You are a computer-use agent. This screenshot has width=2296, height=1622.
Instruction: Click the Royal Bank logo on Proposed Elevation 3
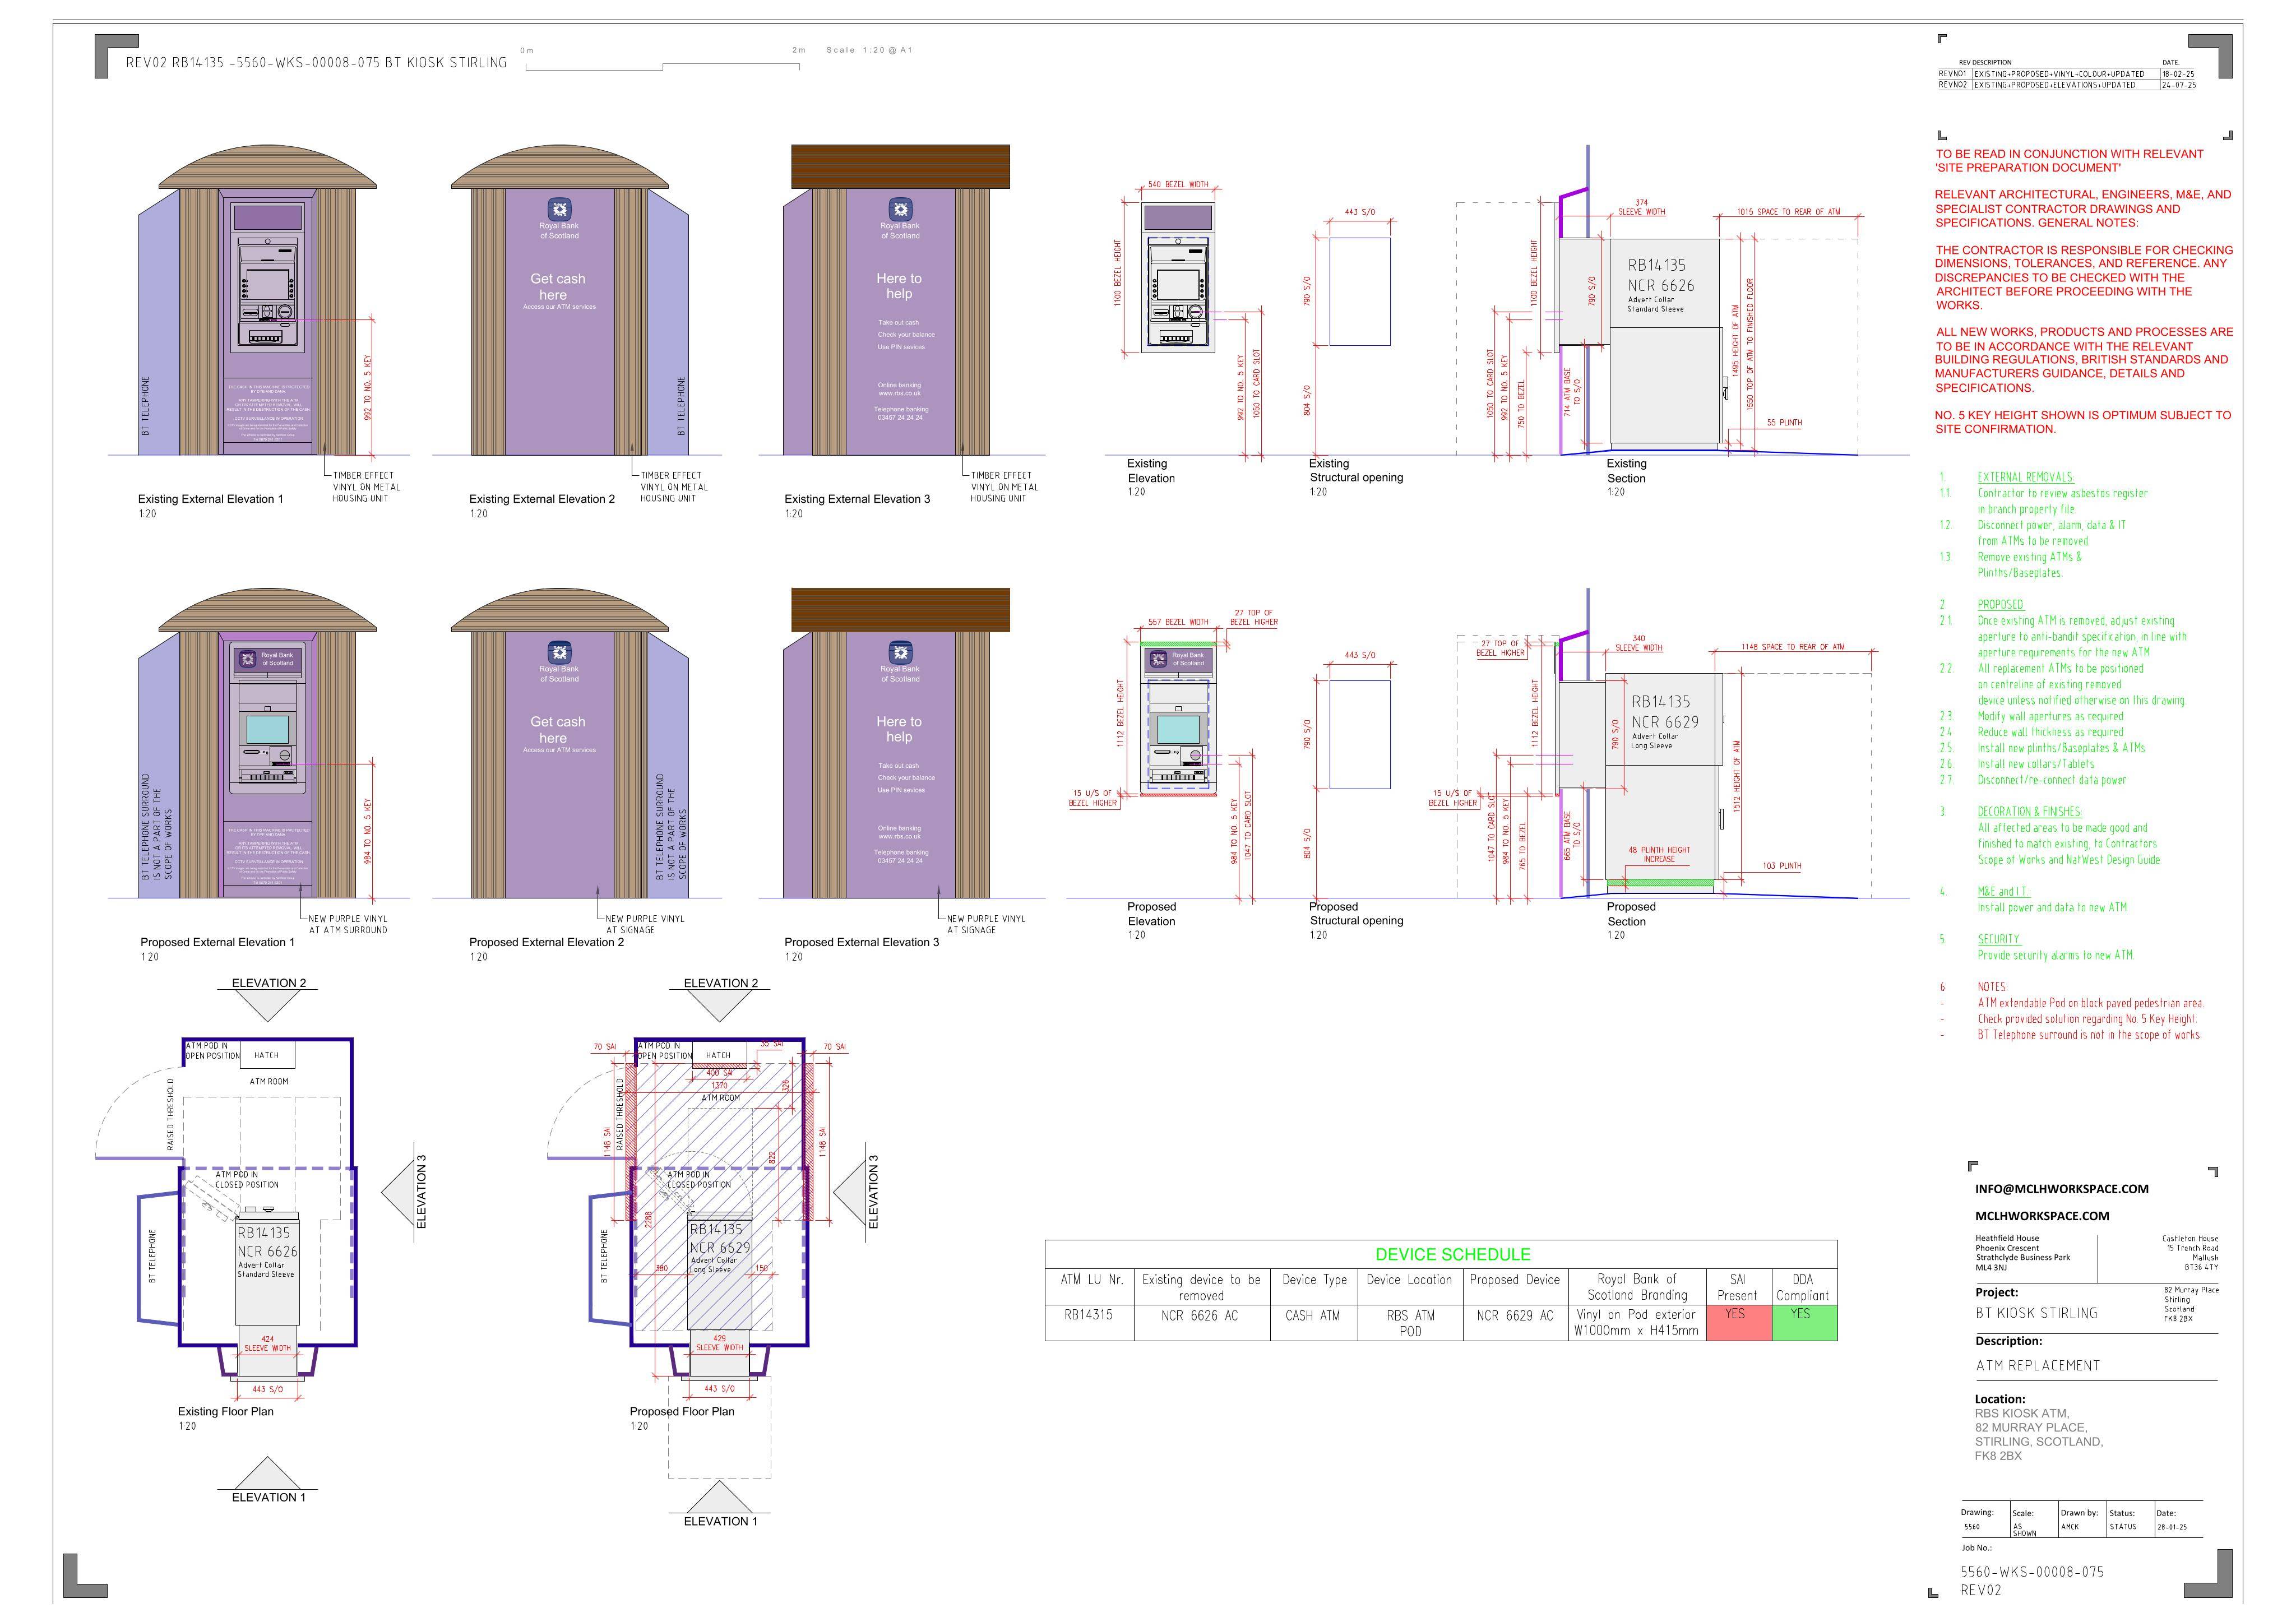pyautogui.click(x=900, y=652)
